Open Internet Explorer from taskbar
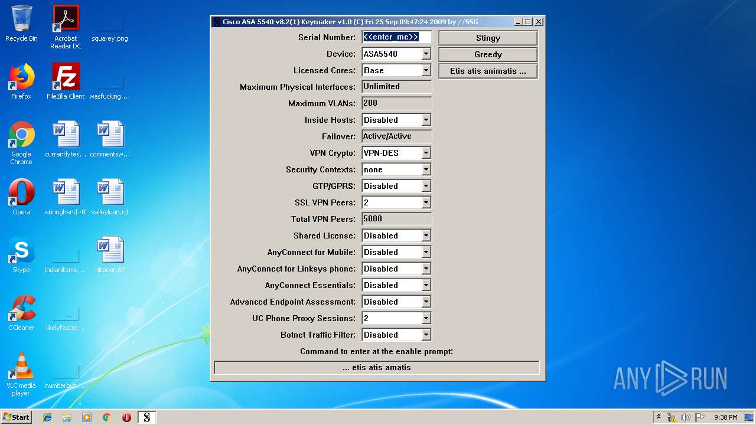The height and width of the screenshot is (425, 756). coord(47,417)
